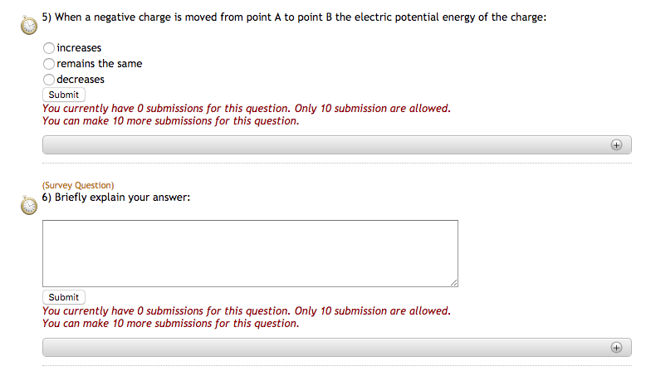
Task: Click the plus icon under question 6
Action: click(x=616, y=347)
